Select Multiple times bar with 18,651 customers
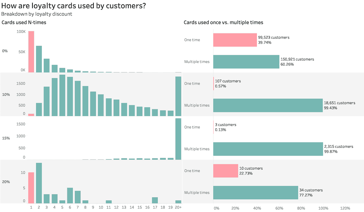This screenshot has width=364, height=212. pos(268,105)
